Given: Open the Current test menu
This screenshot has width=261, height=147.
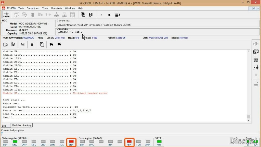Looking at the screenshot, I should click(33, 8).
